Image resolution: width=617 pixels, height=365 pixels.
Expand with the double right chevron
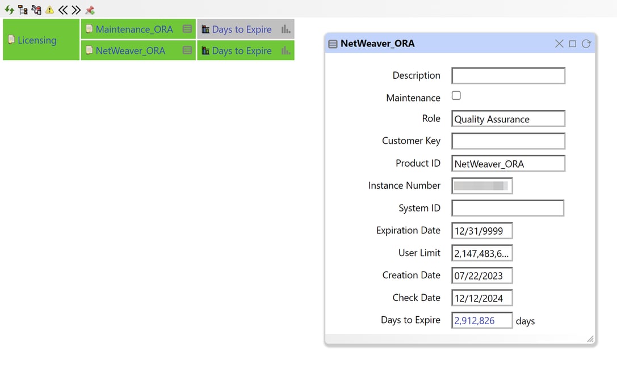coord(76,10)
